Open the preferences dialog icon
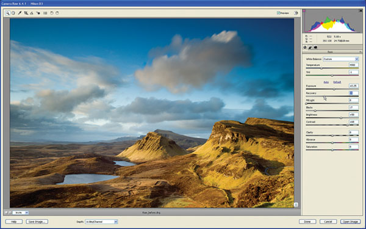 pyautogui.click(x=45, y=13)
